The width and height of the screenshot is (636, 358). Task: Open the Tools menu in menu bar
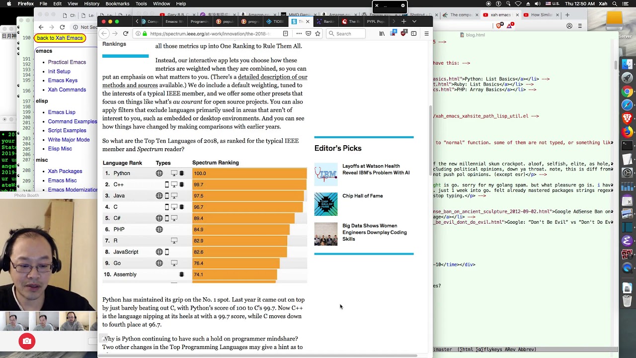141,3
